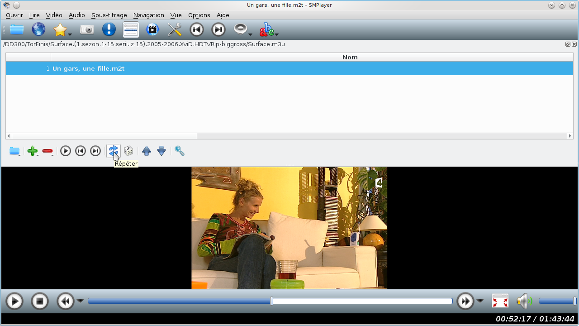Image resolution: width=579 pixels, height=326 pixels.
Task: Open the video clapperboard icon in toolbar
Action: pyautogui.click(x=152, y=30)
